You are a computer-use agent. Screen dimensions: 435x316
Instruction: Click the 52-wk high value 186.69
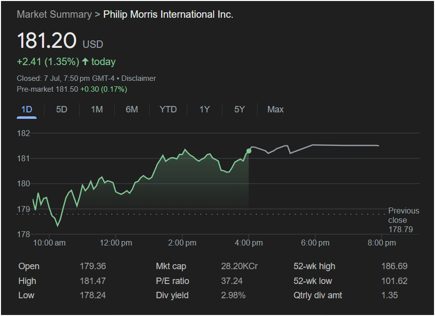(394, 266)
